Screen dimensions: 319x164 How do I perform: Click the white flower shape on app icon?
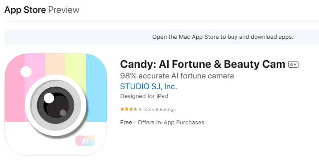point(26,72)
